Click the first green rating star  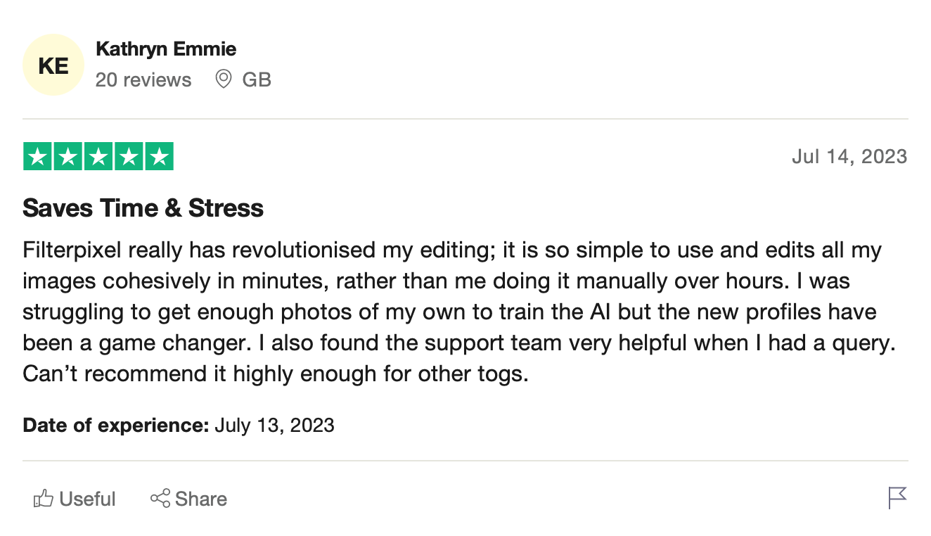(38, 156)
